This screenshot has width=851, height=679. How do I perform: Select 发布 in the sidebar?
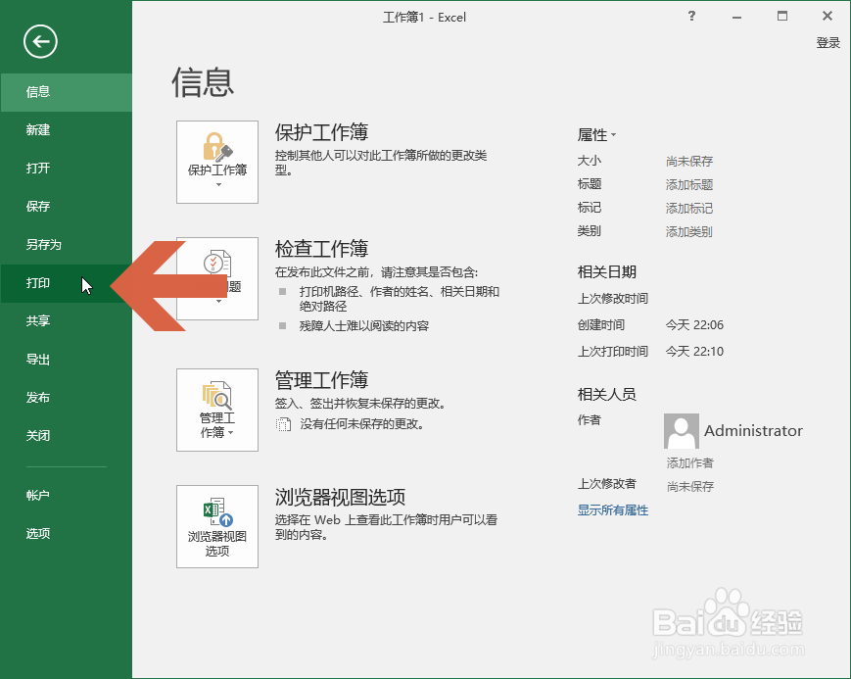coord(67,398)
